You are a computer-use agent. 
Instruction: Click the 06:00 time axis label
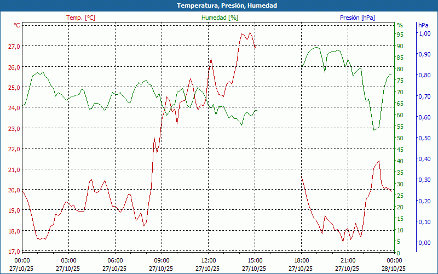[116, 260]
